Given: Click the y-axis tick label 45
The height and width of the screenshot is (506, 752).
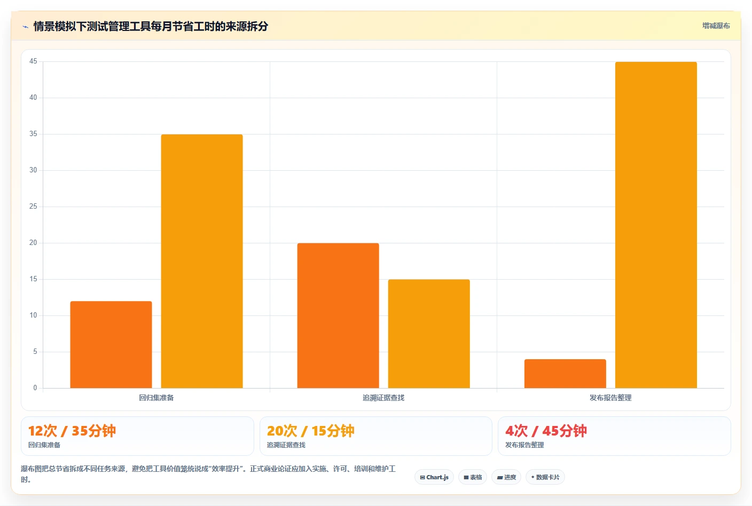Looking at the screenshot, I should [x=33, y=61].
